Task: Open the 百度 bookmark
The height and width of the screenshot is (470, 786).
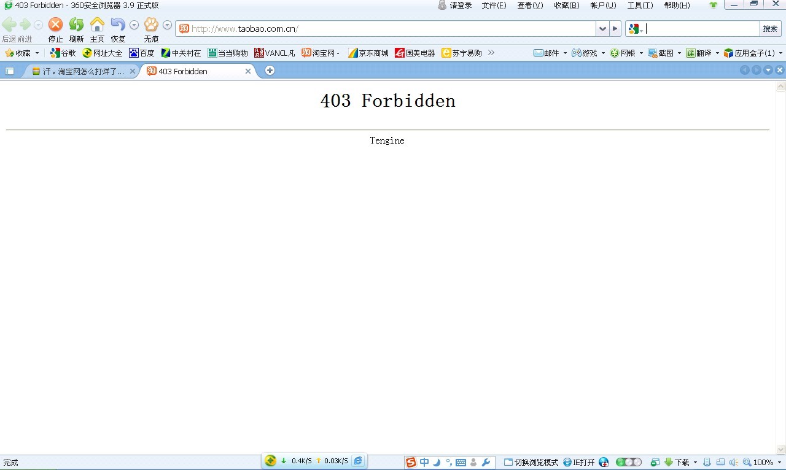Action: click(x=142, y=53)
